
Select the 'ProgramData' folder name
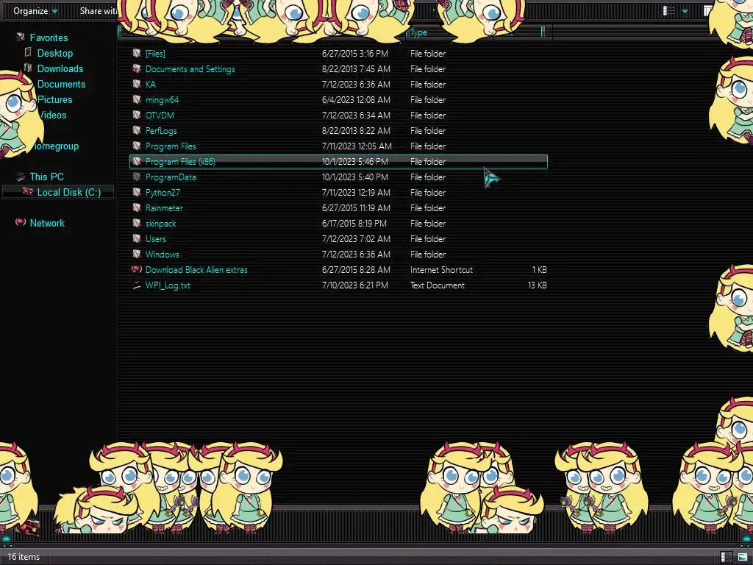click(171, 177)
